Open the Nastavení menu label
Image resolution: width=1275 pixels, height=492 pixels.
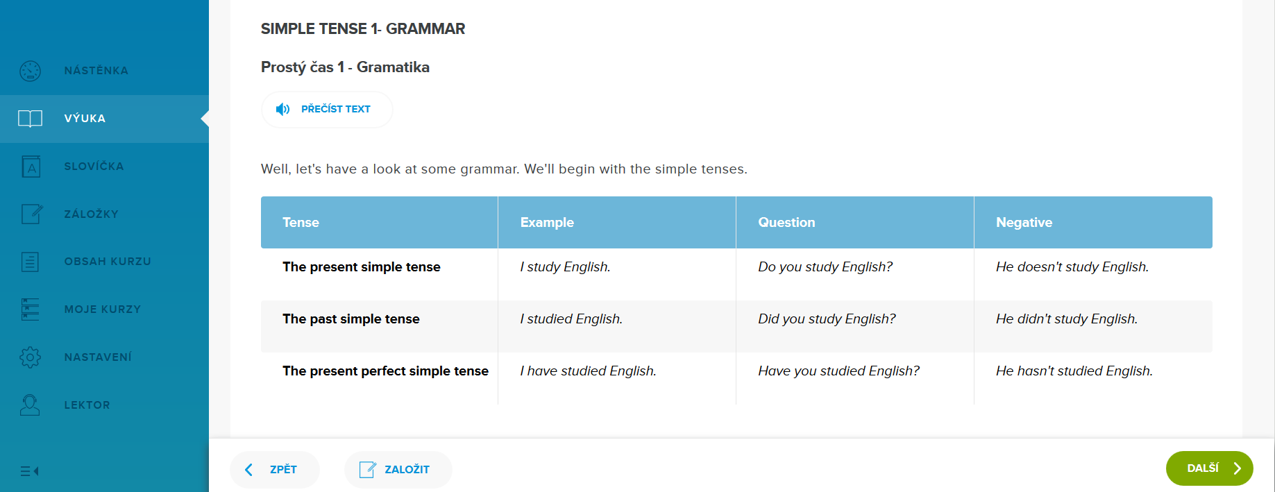pyautogui.click(x=98, y=357)
